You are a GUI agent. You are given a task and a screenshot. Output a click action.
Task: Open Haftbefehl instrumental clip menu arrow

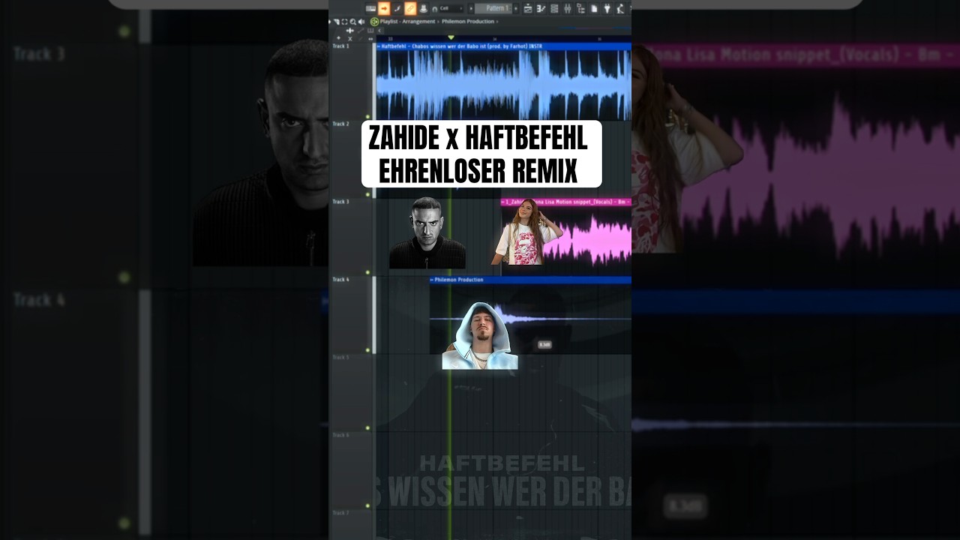click(x=379, y=46)
